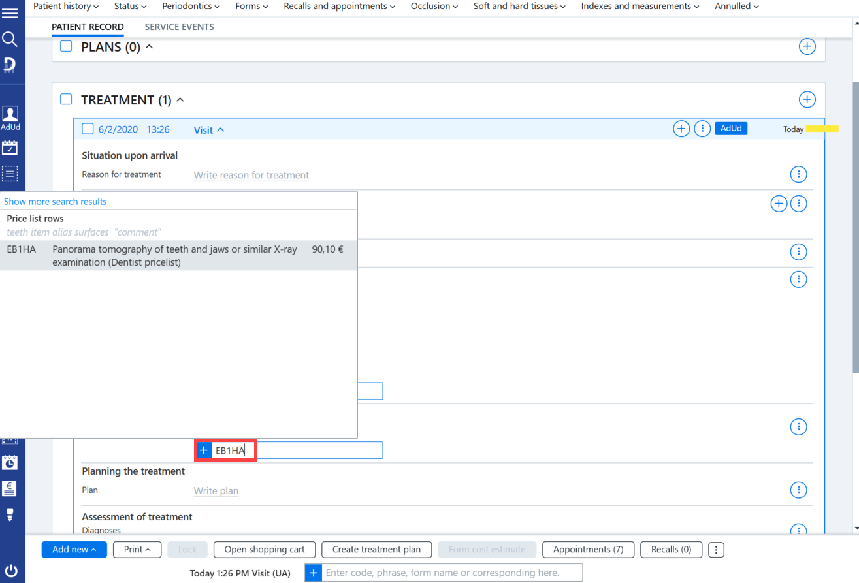
Task: Open Indexes and measurements menu
Action: pyautogui.click(x=640, y=6)
